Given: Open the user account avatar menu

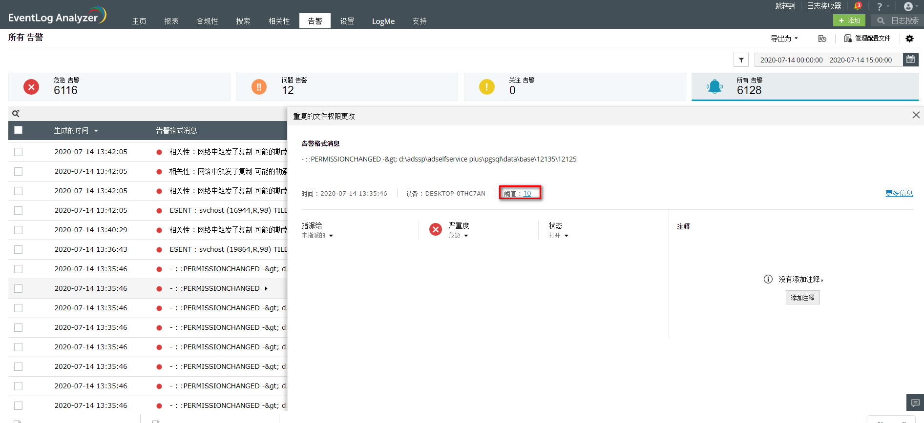Looking at the screenshot, I should coord(908,6).
